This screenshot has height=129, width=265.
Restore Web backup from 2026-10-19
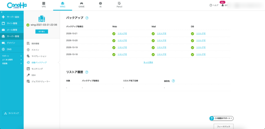click(122, 47)
